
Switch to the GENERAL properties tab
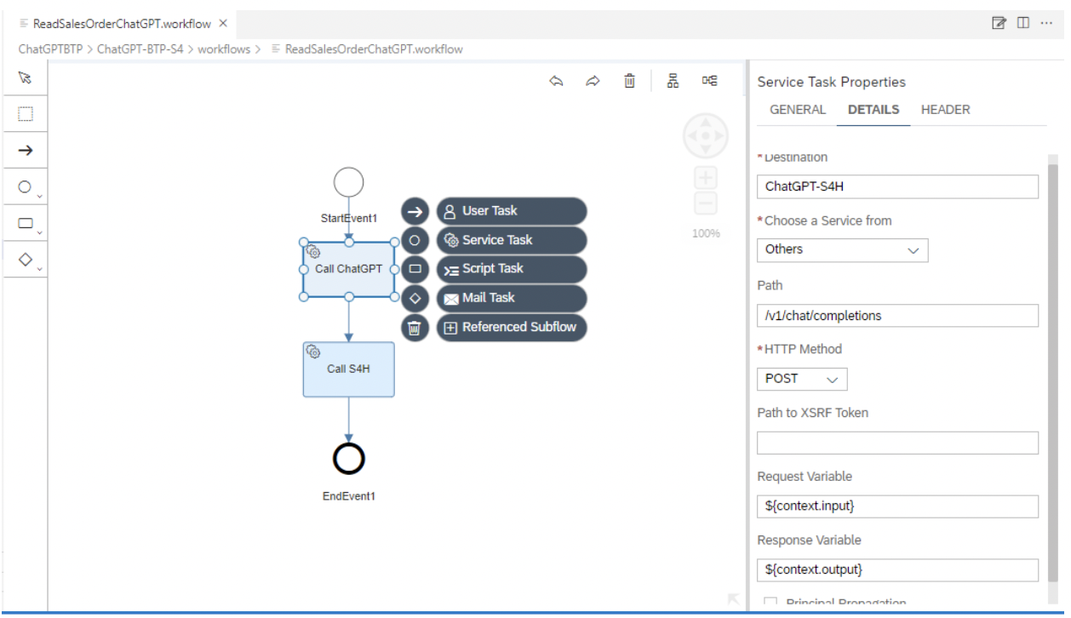pos(798,110)
